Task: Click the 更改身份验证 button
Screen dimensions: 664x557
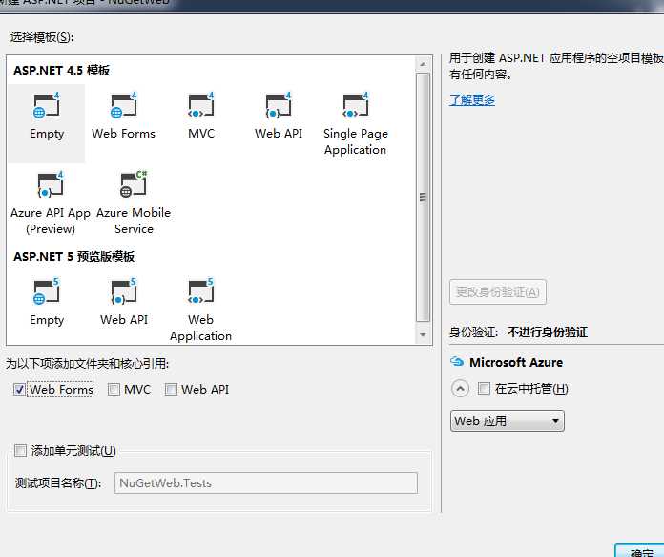Action: [x=498, y=291]
